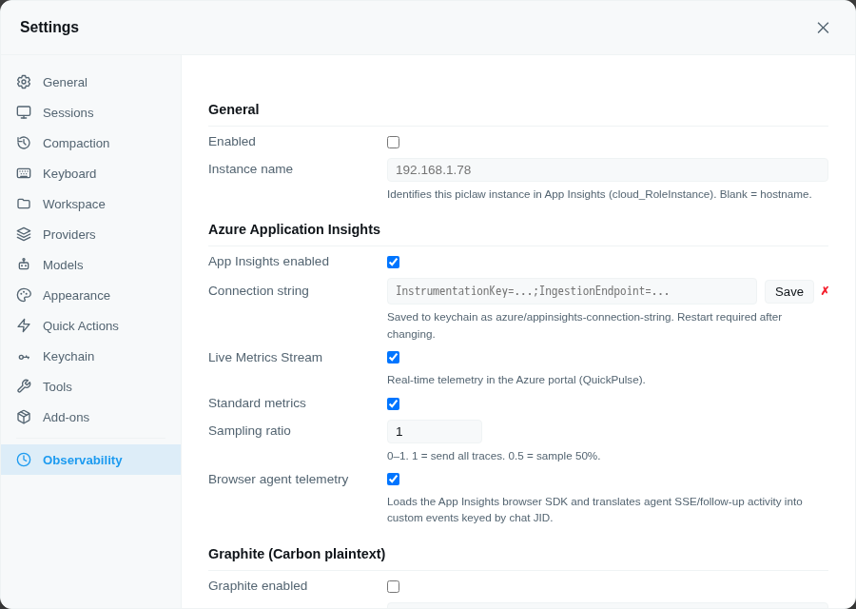Image resolution: width=856 pixels, height=609 pixels.
Task: Turn off Browser agent telemetry
Action: tap(393, 480)
